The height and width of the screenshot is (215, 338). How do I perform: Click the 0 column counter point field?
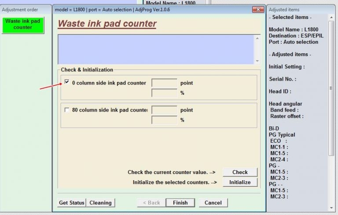tap(164, 83)
